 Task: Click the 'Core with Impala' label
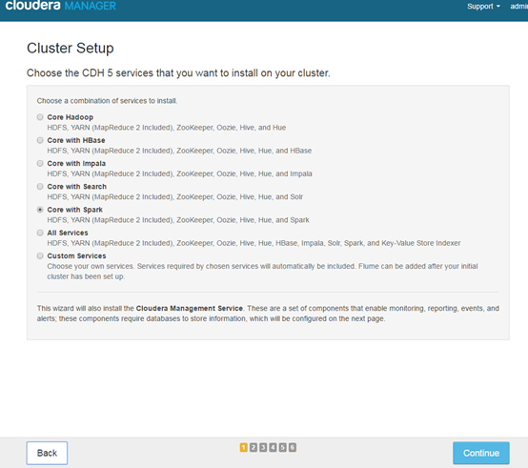[x=76, y=163]
